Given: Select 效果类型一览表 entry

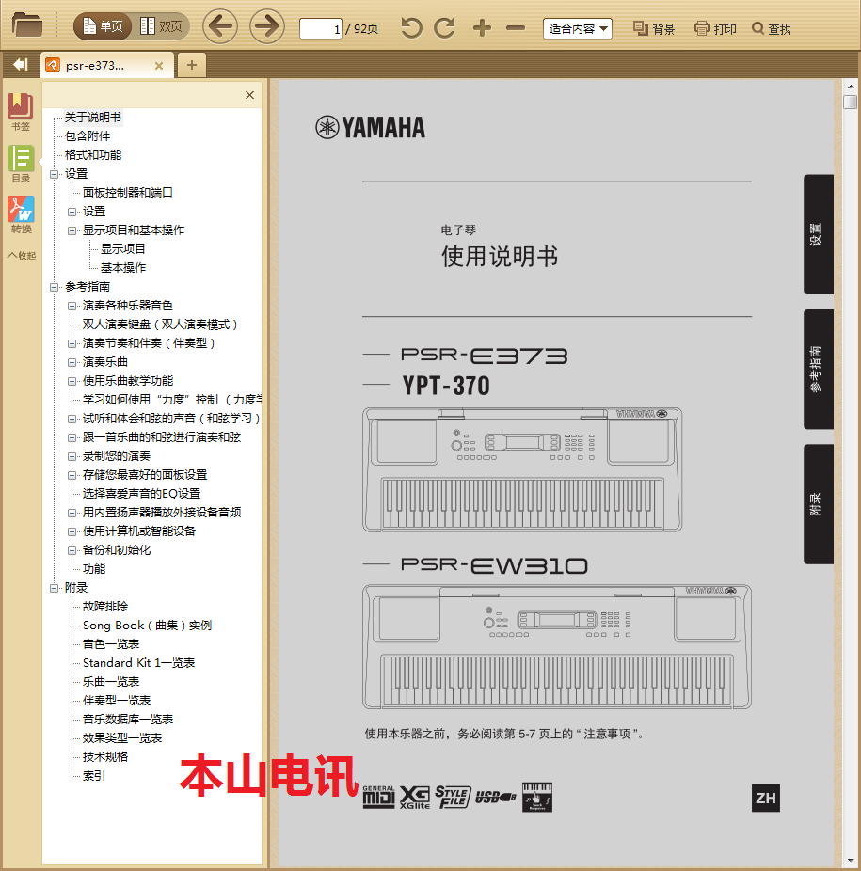Looking at the screenshot, I should pyautogui.click(x=121, y=738).
